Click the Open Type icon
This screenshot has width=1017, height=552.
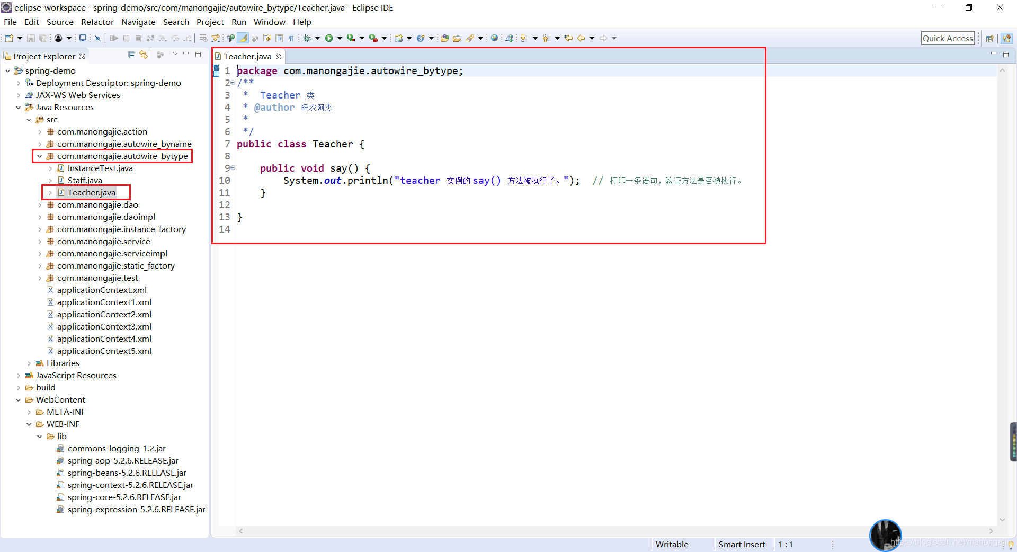coord(445,38)
